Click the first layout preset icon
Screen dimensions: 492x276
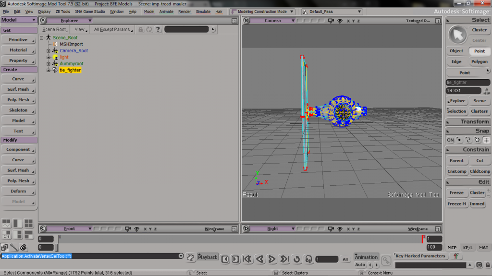click(x=6, y=223)
